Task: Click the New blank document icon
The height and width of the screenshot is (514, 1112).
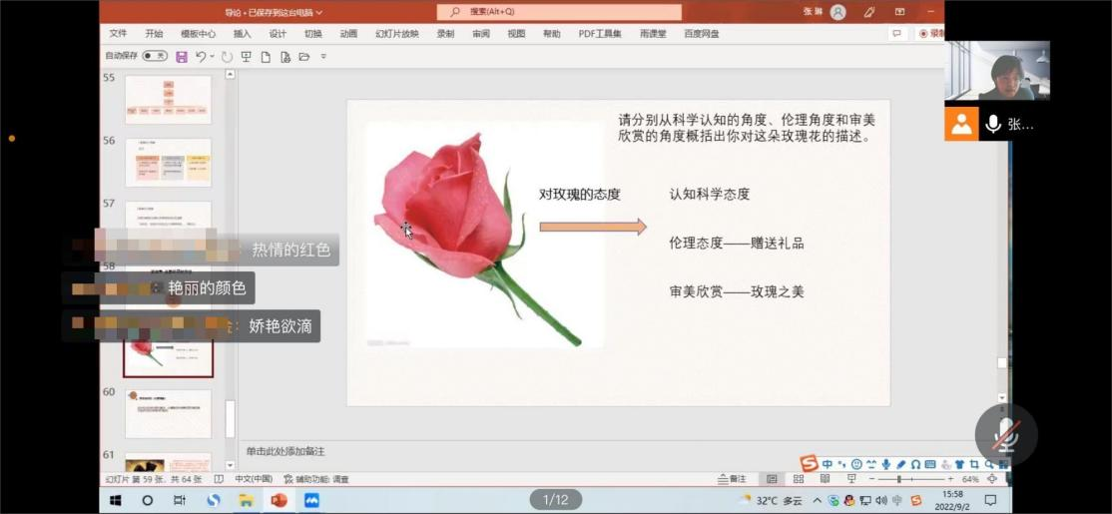Action: click(266, 57)
